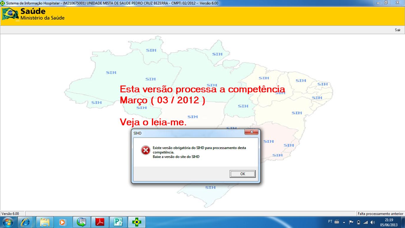
Task: Open Adobe Reader from the taskbar
Action: [100, 222]
